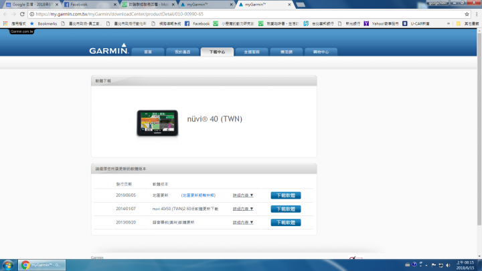Screen dimensions: 482x271
Task: Click the blue help icon in tray
Action: pyautogui.click(x=414, y=264)
